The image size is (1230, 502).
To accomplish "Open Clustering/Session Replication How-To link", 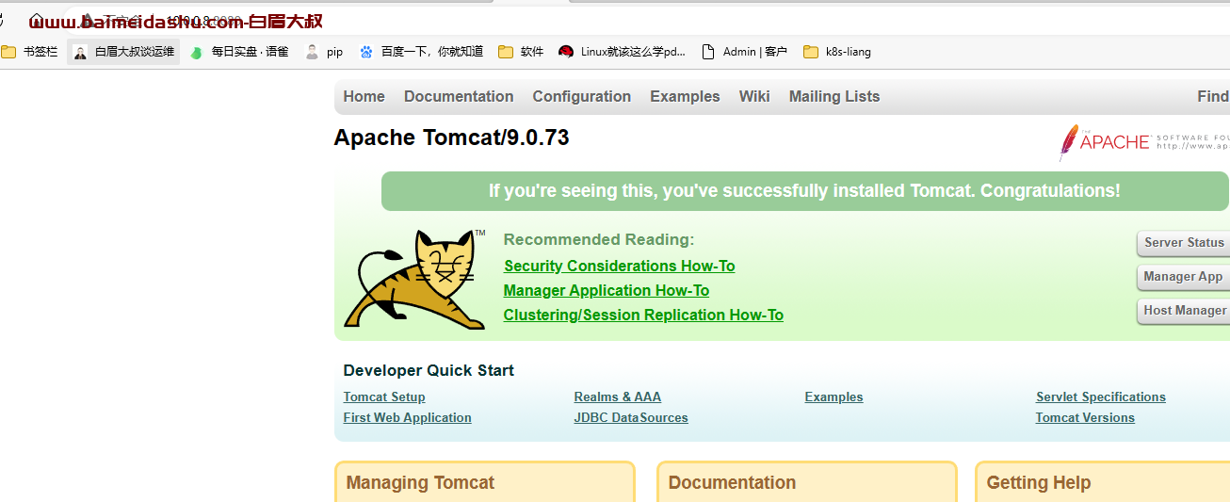I will coord(643,316).
